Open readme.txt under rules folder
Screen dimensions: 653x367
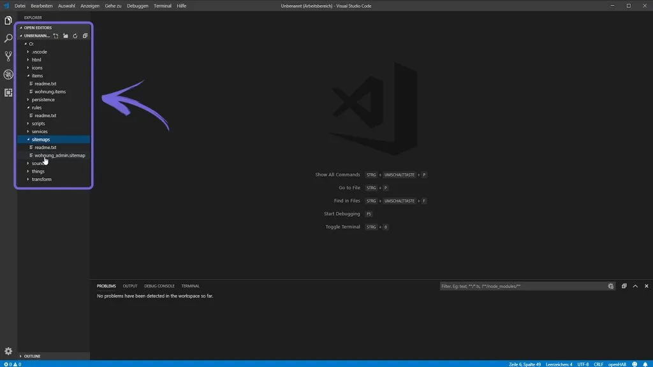(45, 116)
